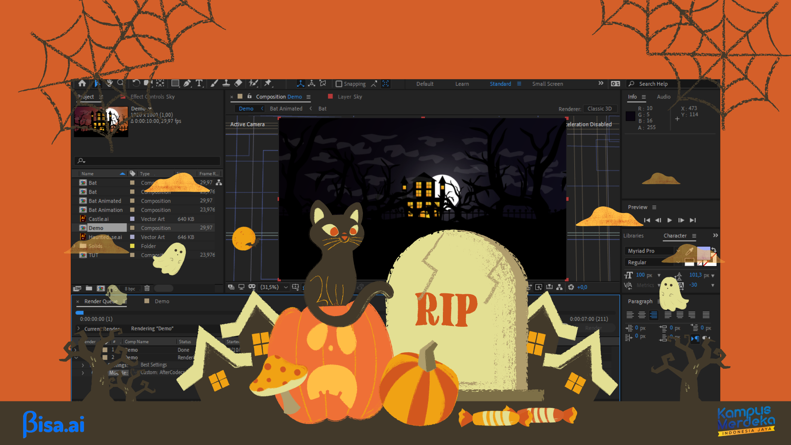
Task: Select the Learn workspace
Action: click(x=462, y=84)
